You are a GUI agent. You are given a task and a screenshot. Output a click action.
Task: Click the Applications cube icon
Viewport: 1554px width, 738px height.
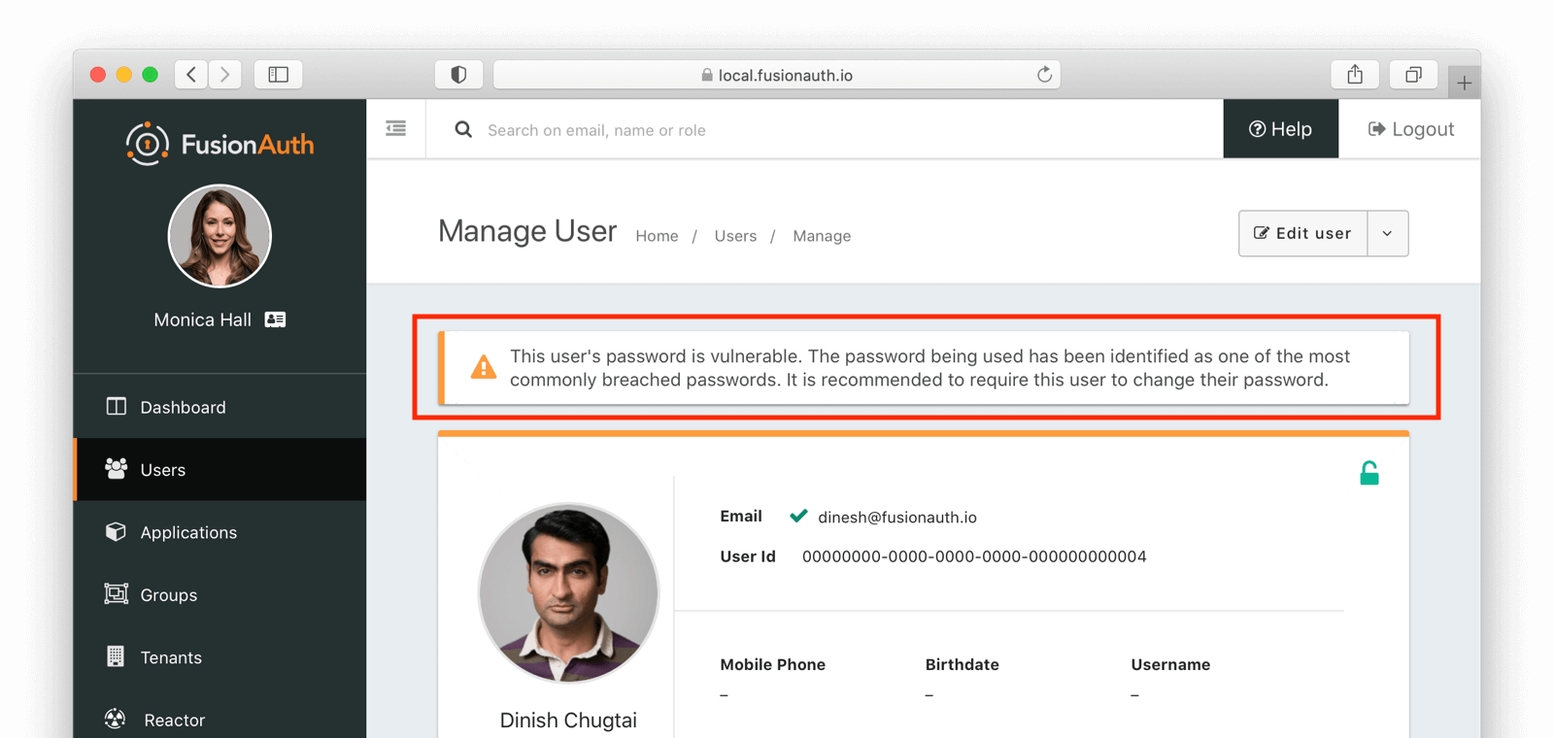[x=116, y=531]
